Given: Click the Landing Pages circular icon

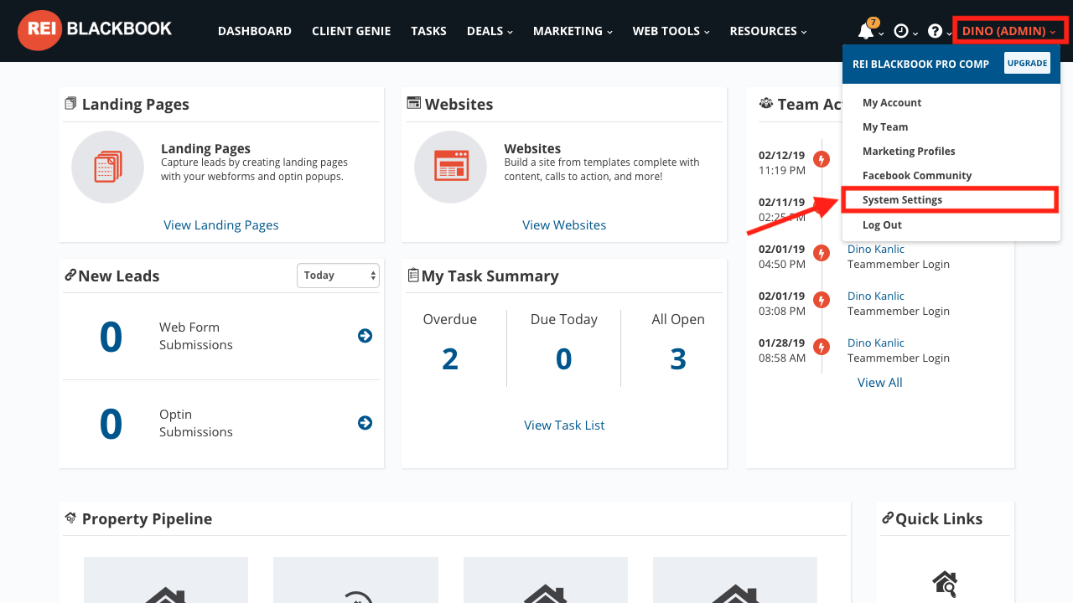Looking at the screenshot, I should tap(107, 167).
